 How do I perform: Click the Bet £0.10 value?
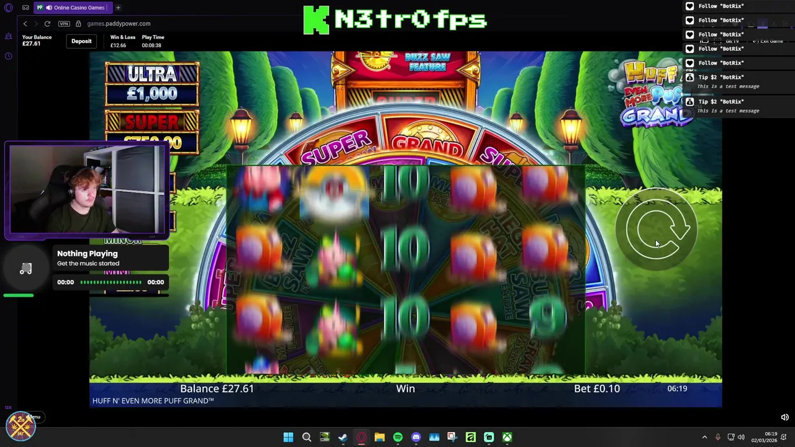[x=597, y=389]
